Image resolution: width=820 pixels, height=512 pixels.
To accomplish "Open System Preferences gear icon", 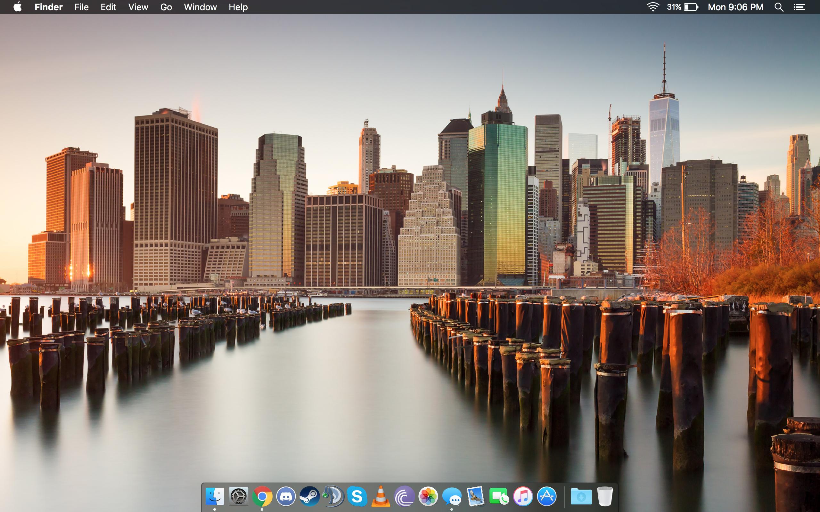I will pyautogui.click(x=238, y=496).
